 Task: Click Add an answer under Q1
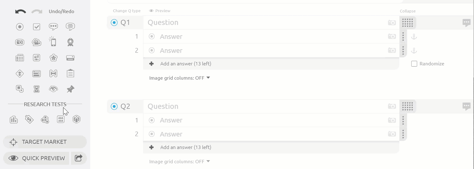(185, 64)
